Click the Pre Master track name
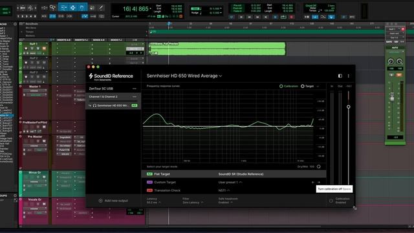 coord(35,137)
